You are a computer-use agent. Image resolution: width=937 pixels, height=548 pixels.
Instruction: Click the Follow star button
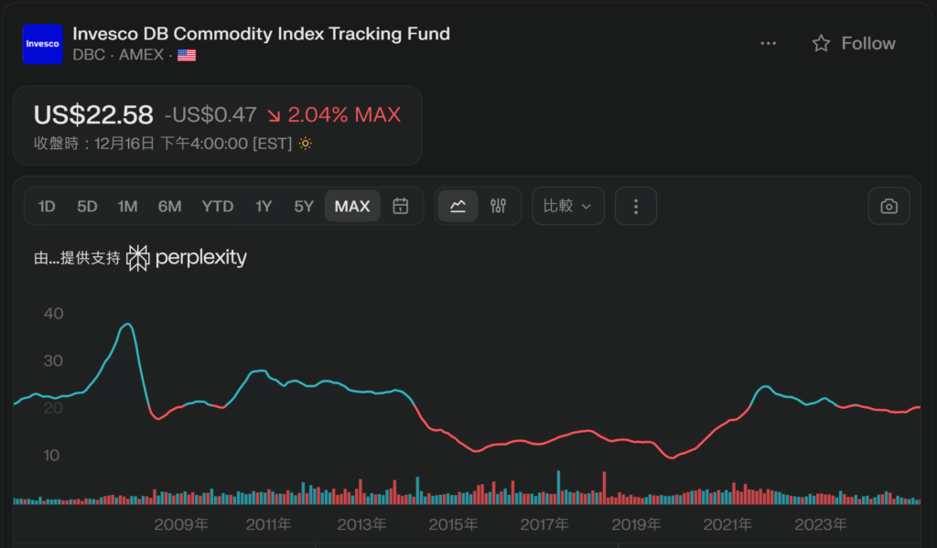853,43
